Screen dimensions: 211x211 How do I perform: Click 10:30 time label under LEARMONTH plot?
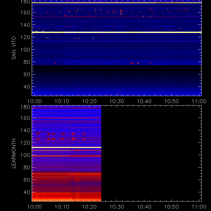pos(117,207)
